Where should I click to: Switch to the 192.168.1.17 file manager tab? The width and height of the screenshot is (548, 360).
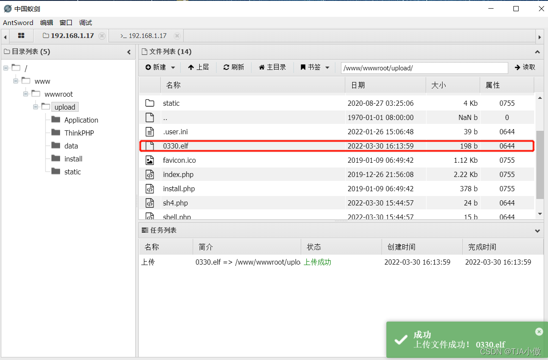(68, 36)
